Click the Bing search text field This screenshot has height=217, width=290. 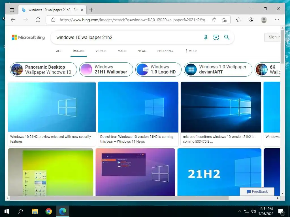coord(128,37)
